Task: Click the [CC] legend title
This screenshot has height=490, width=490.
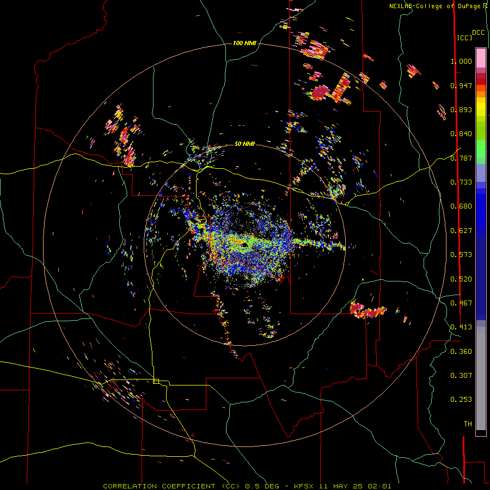Action: pyautogui.click(x=464, y=38)
